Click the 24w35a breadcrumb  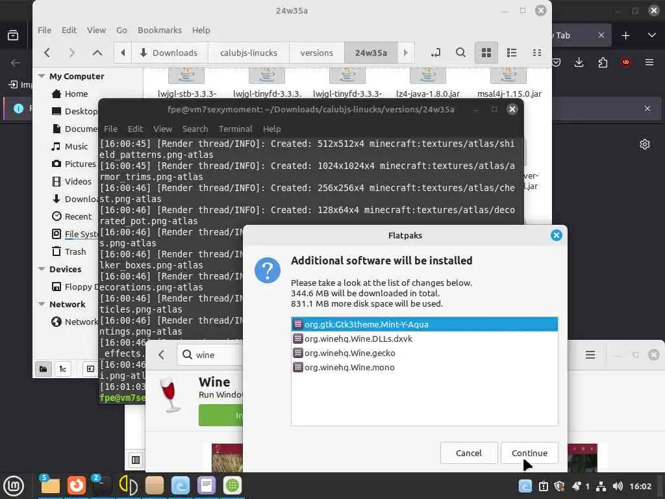pyautogui.click(x=371, y=53)
